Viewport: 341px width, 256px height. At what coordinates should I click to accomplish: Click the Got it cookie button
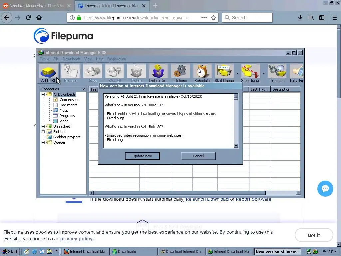(x=314, y=235)
